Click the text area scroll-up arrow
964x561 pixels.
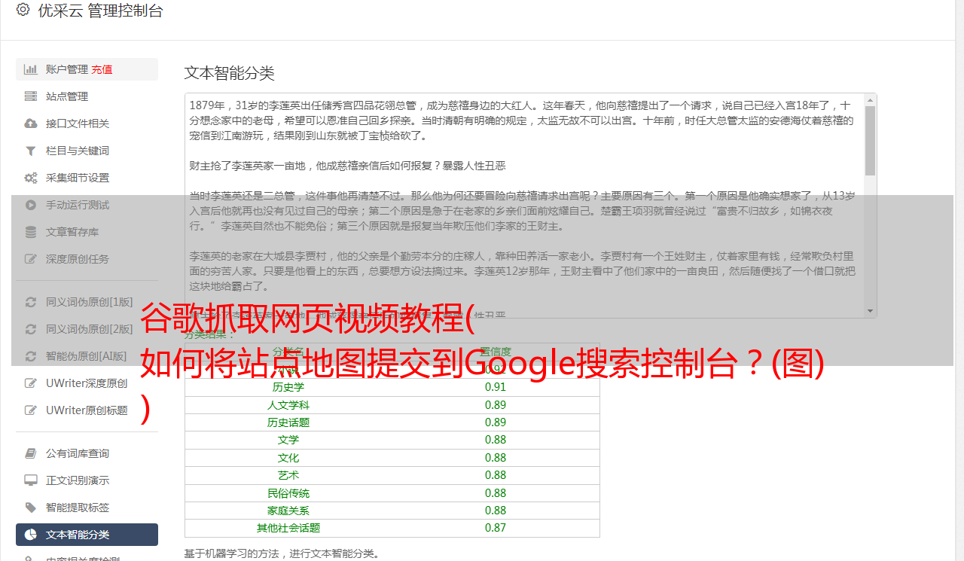pyautogui.click(x=871, y=100)
